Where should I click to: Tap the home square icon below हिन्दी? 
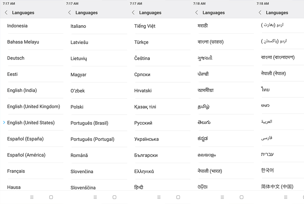(178, 197)
